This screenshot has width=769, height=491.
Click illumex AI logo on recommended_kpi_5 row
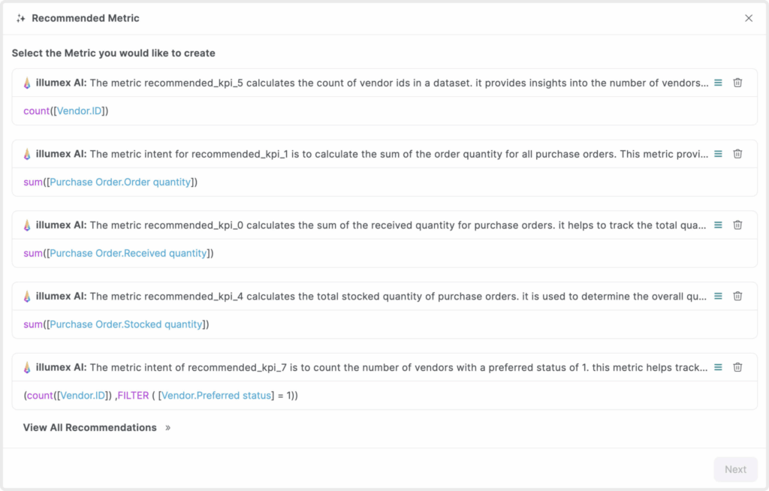(x=27, y=83)
